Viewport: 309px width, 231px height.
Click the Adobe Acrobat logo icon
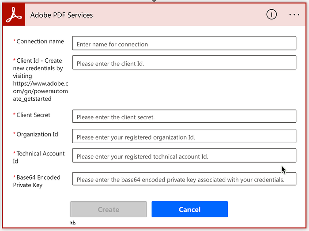pyautogui.click(x=14, y=15)
